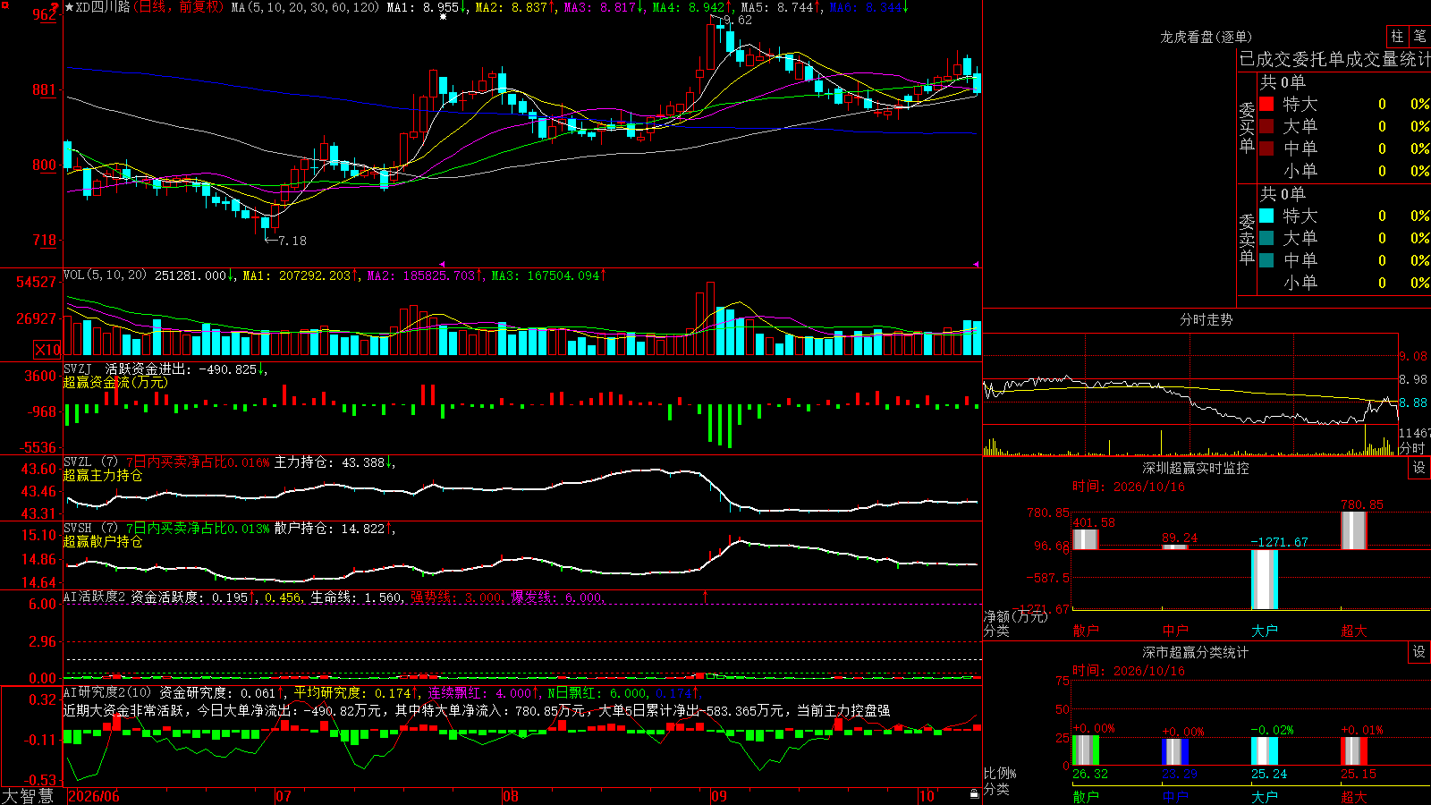Open 设 settings for 深圳超赢实时监控
Image resolution: width=1431 pixels, height=805 pixels.
(1419, 468)
